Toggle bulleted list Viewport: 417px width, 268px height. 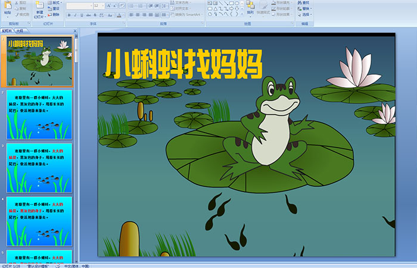pyautogui.click(x=132, y=6)
